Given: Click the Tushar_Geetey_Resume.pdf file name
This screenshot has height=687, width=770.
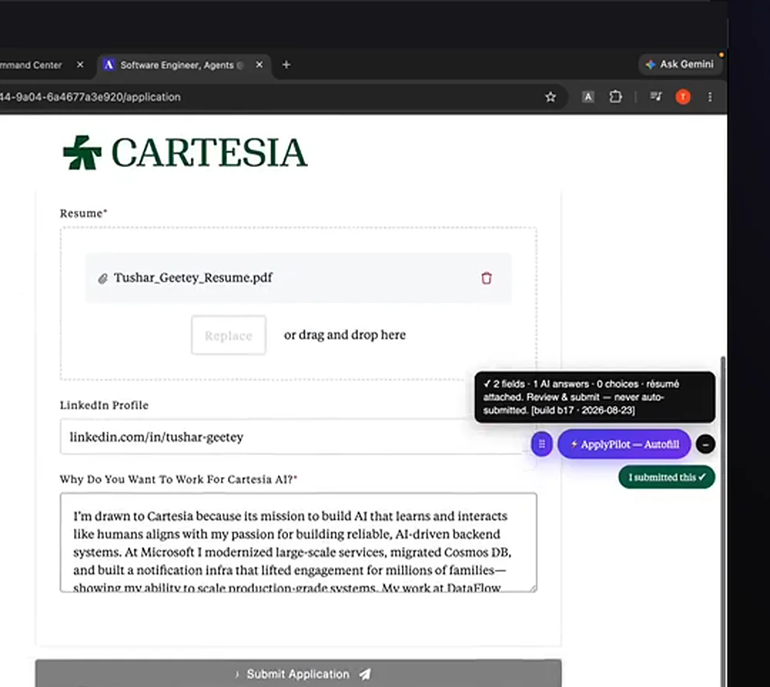Looking at the screenshot, I should (193, 278).
